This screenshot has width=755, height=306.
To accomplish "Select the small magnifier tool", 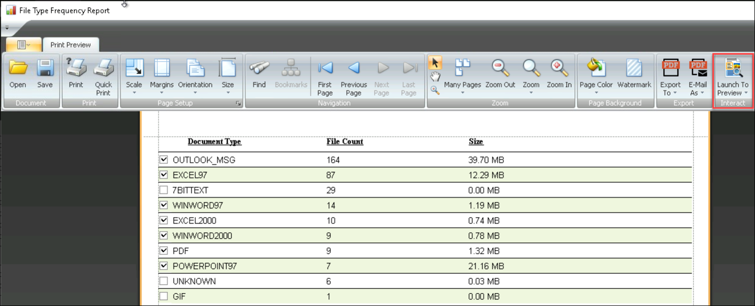I will coord(435,90).
